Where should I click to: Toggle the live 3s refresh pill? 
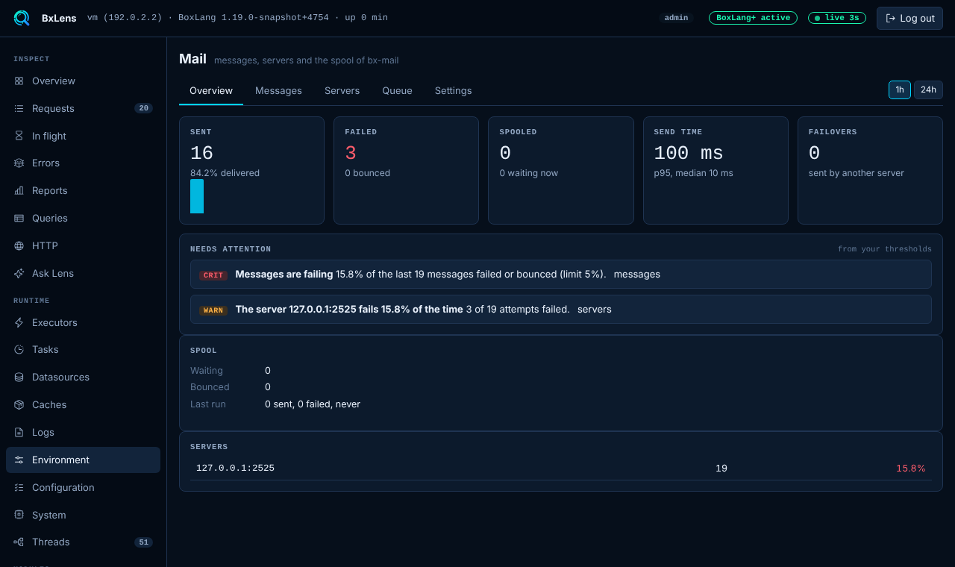(837, 18)
